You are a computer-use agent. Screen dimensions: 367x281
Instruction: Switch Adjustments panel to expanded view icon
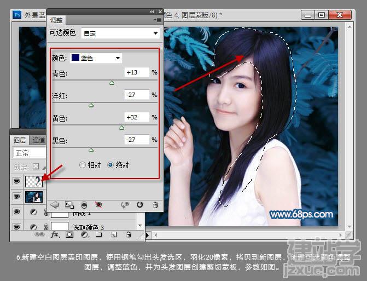[69, 205]
